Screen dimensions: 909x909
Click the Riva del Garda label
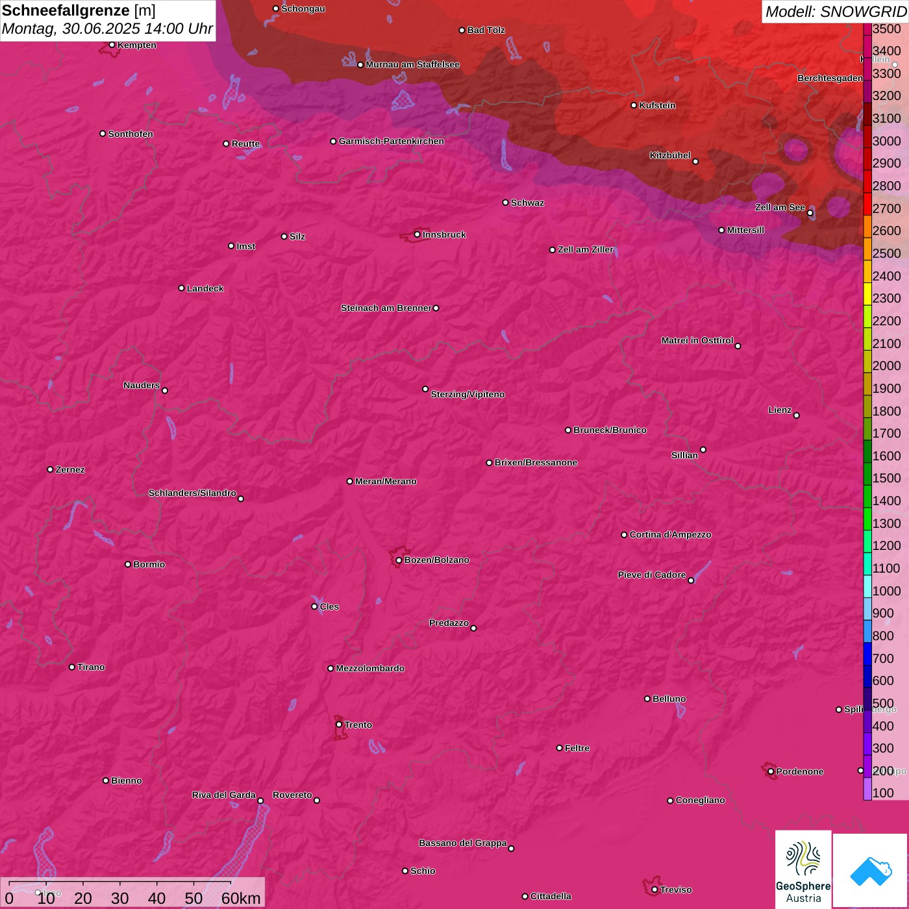coord(224,795)
